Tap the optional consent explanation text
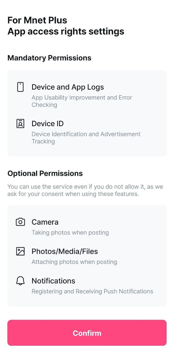 (x=85, y=190)
